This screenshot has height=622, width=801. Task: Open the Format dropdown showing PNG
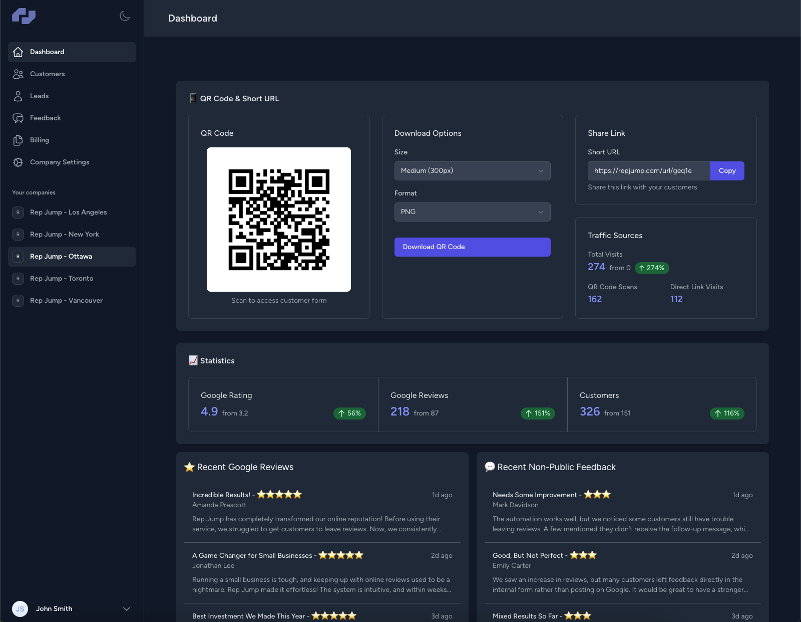tap(472, 212)
